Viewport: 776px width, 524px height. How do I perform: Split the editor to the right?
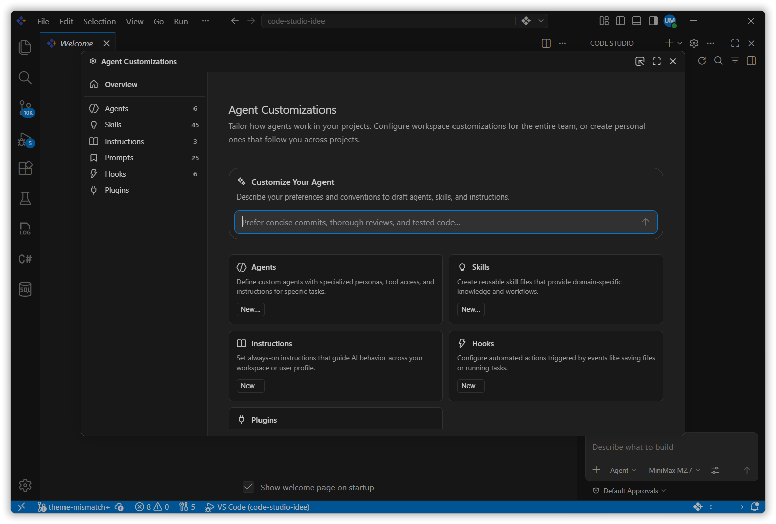[x=546, y=43]
